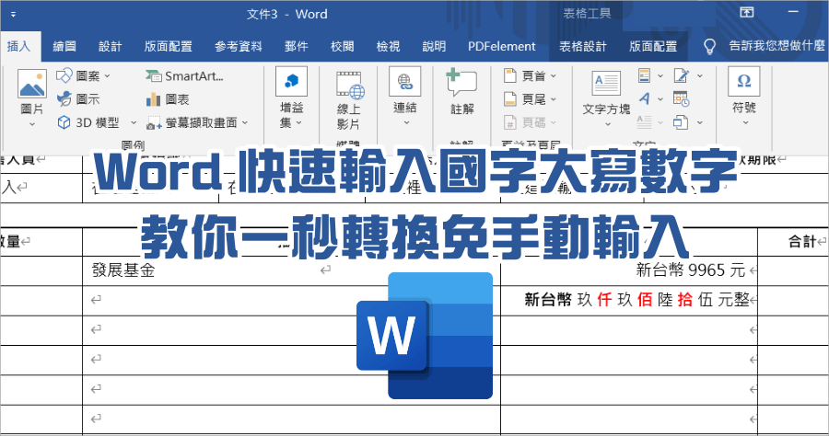This screenshot has width=829, height=436.
Task: Open 版面配置 tab under 表格工具
Action: (653, 46)
